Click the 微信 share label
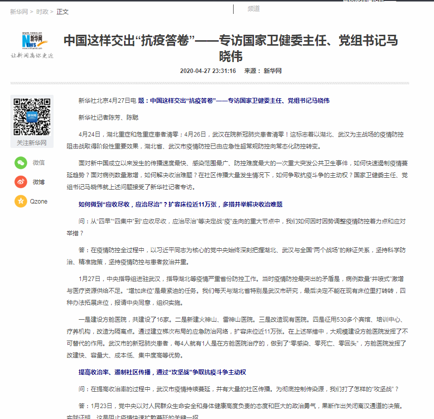The image size is (434, 419). tap(39, 163)
